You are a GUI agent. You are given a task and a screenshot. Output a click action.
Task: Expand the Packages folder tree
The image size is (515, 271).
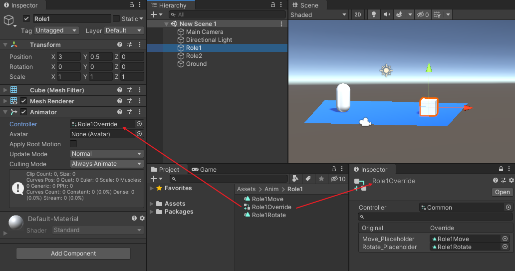pos(152,212)
